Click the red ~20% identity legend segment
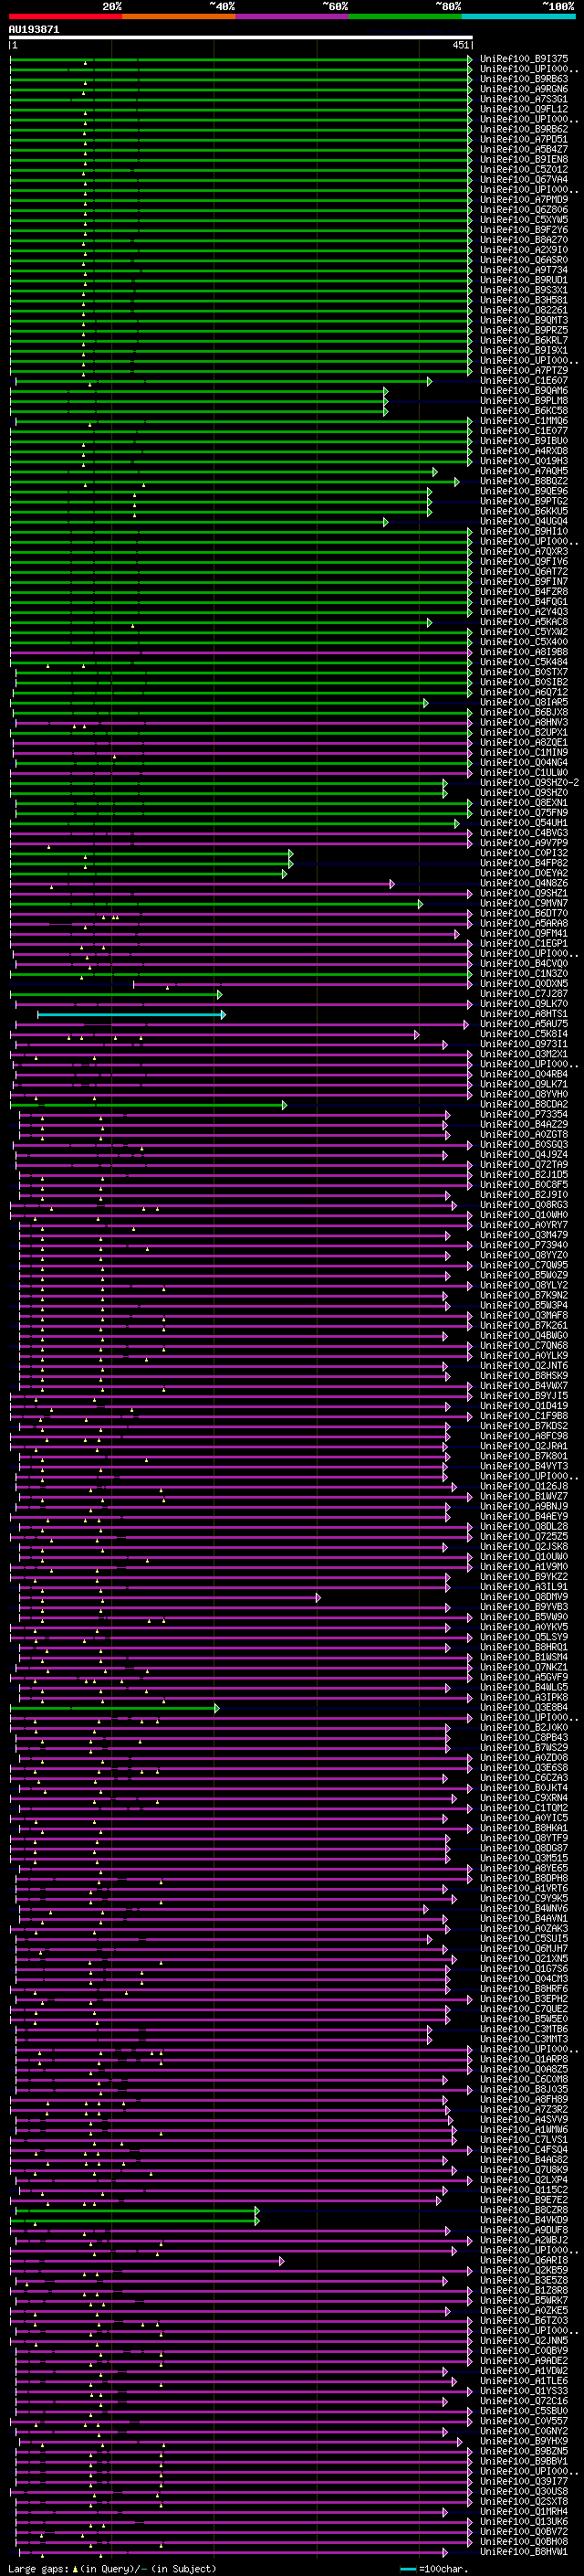Viewport: 584px width, 2576px height. [x=66, y=16]
